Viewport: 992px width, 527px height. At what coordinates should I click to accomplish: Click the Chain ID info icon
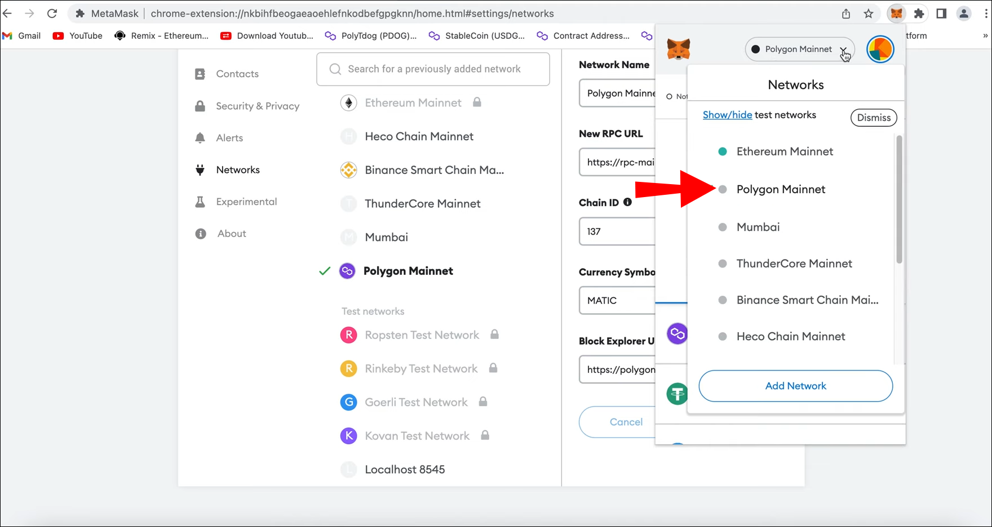pos(627,202)
